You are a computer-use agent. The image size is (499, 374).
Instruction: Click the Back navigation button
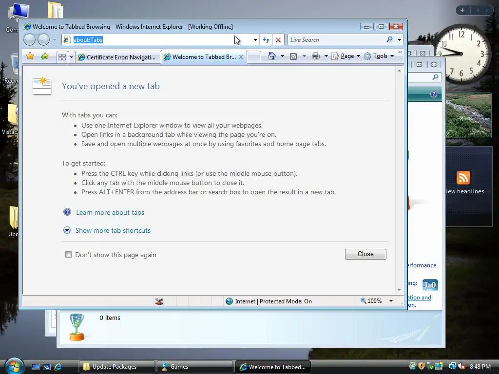coord(29,40)
